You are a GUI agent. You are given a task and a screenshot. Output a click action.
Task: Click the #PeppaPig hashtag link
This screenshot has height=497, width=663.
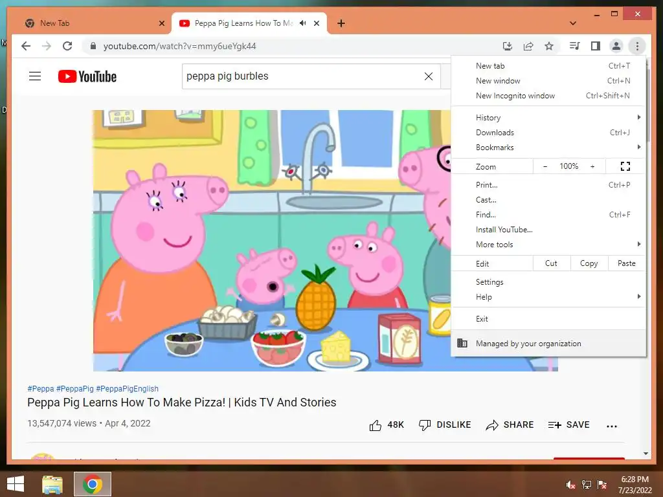click(75, 388)
